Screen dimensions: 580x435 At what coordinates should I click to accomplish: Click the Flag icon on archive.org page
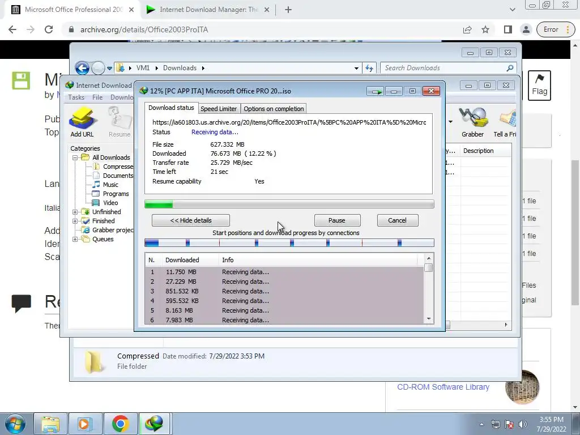539,86
